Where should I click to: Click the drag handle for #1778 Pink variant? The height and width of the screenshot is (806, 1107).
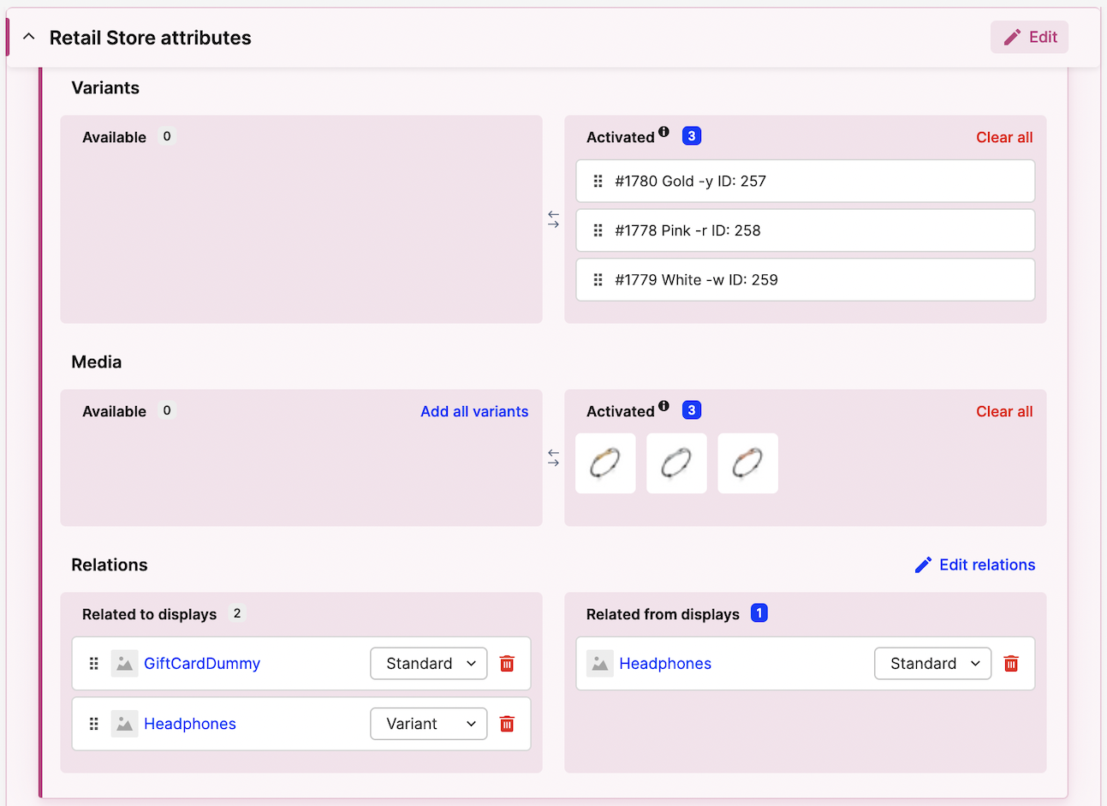598,230
